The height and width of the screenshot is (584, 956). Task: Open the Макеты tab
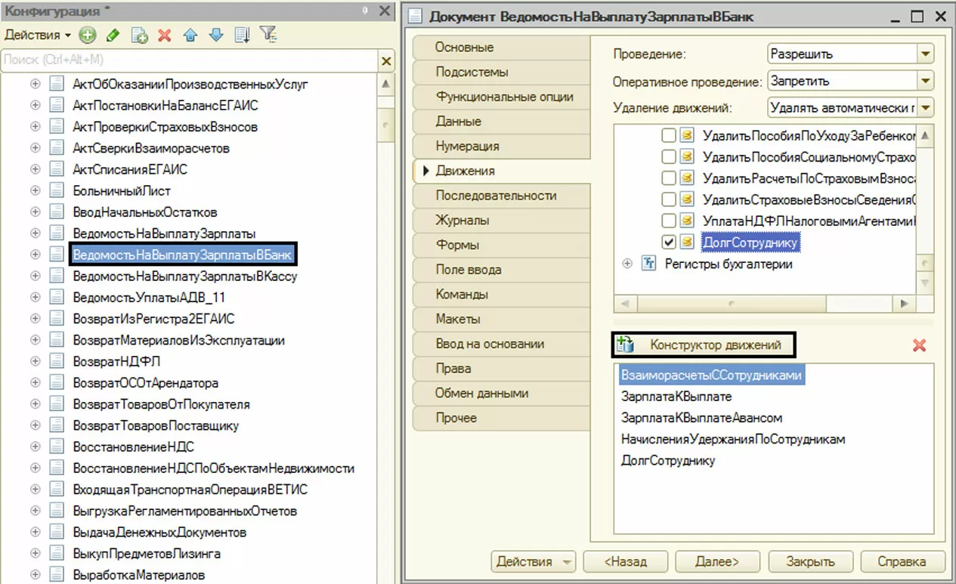(x=501, y=319)
